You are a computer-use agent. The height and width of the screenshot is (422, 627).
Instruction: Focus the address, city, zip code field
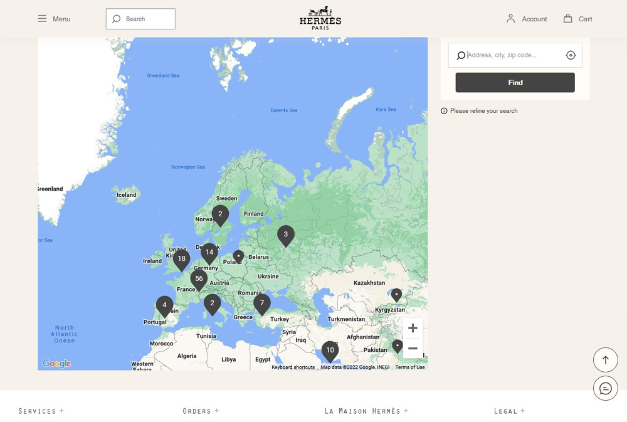tap(513, 55)
